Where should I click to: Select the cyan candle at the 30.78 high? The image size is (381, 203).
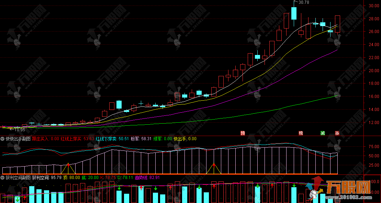click(x=294, y=13)
